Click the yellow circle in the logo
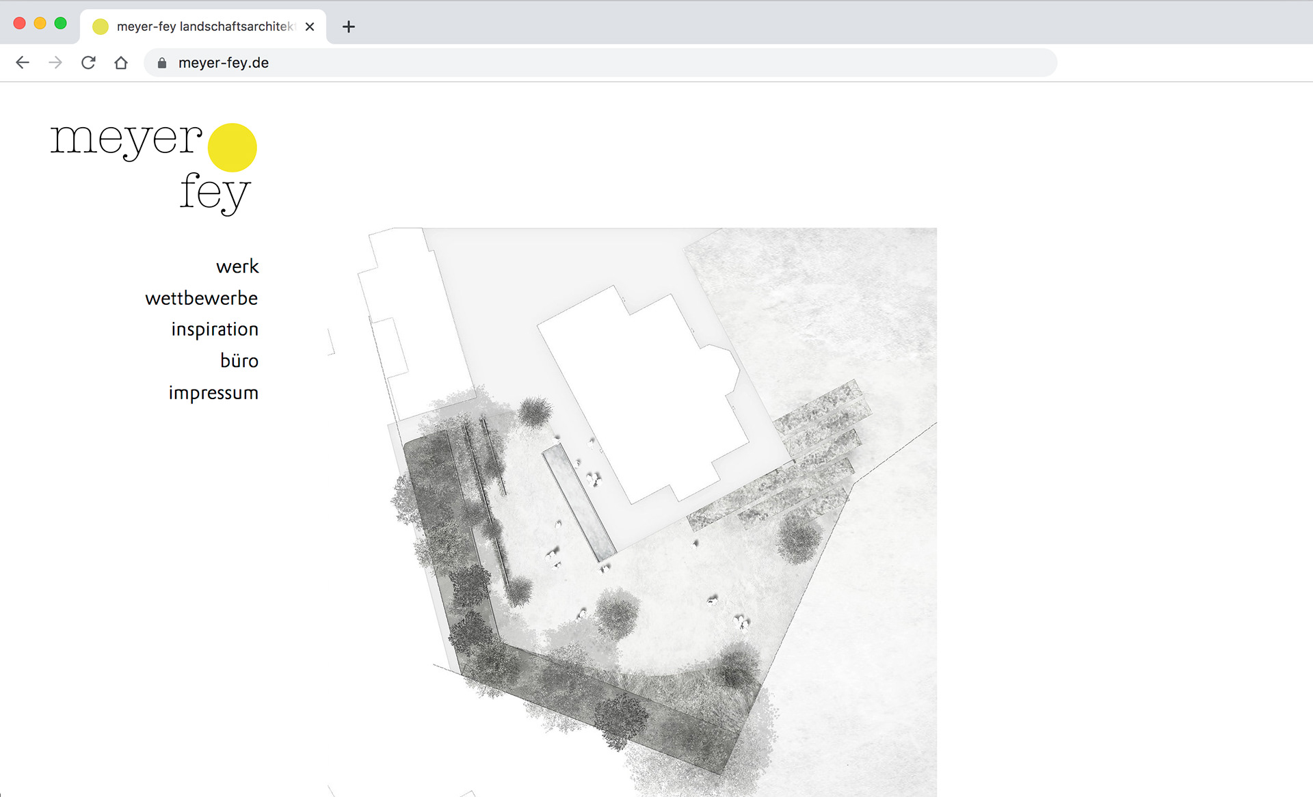This screenshot has width=1313, height=797. point(233,148)
